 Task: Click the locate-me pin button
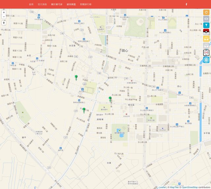click(4, 23)
